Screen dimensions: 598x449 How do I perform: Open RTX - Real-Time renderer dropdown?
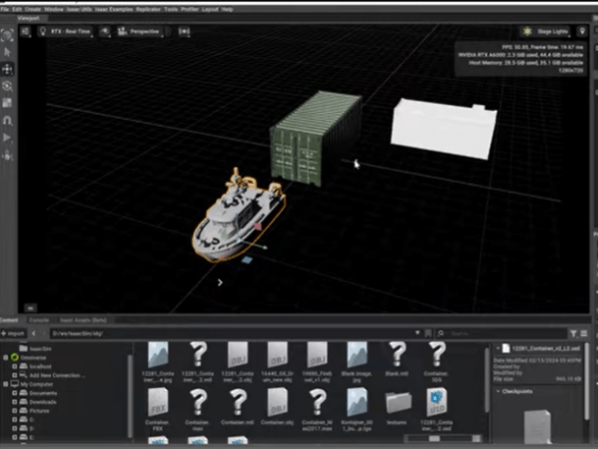point(66,31)
